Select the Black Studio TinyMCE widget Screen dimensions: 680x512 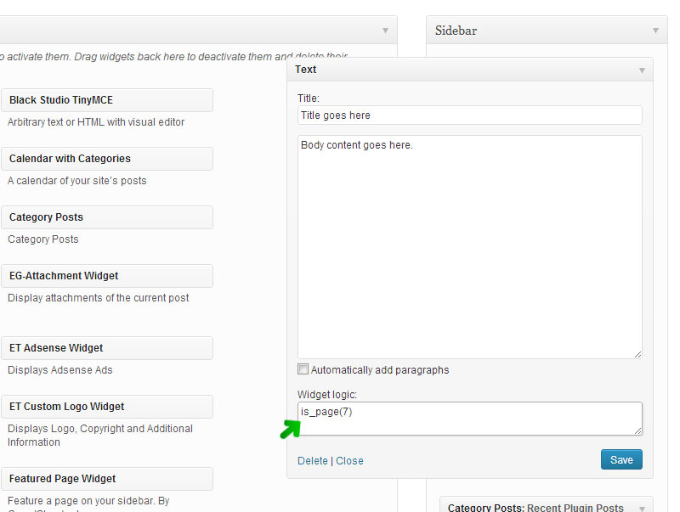106,100
